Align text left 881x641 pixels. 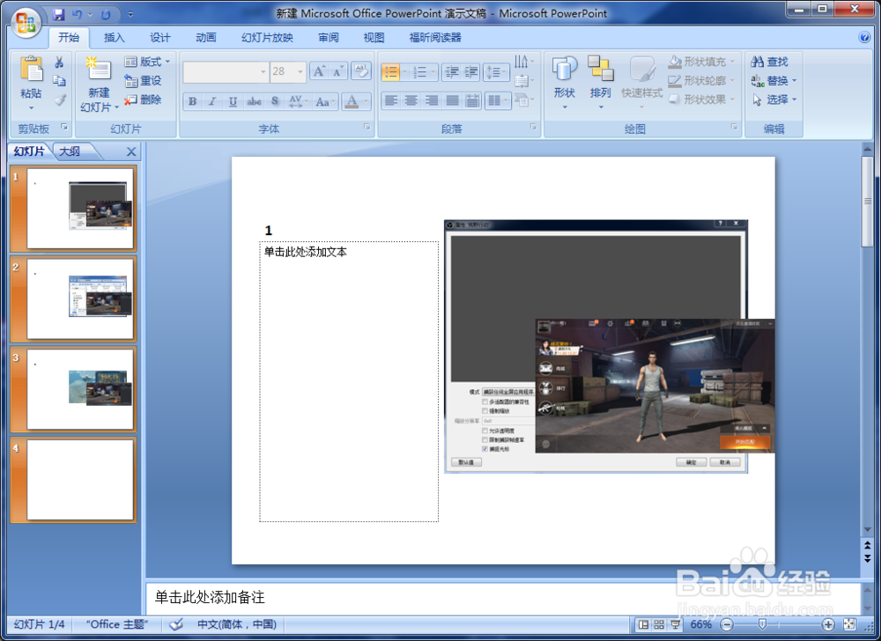tap(391, 101)
